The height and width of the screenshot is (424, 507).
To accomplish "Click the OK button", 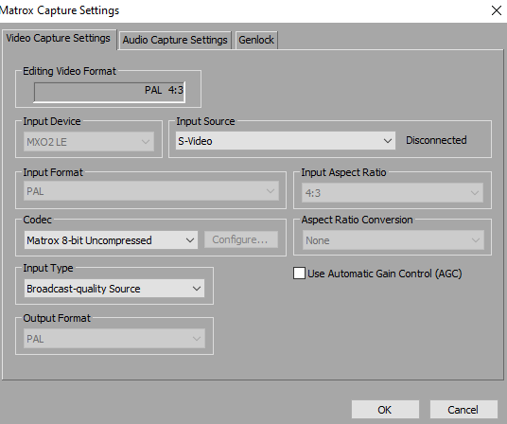I will pos(385,410).
